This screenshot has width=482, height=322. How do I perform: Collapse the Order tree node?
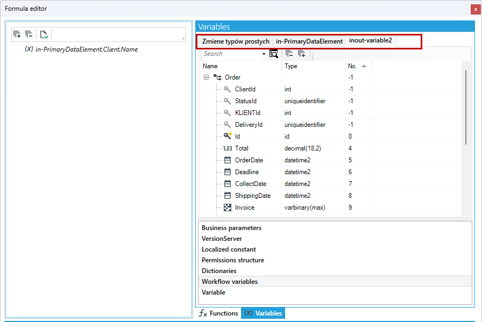coord(206,77)
